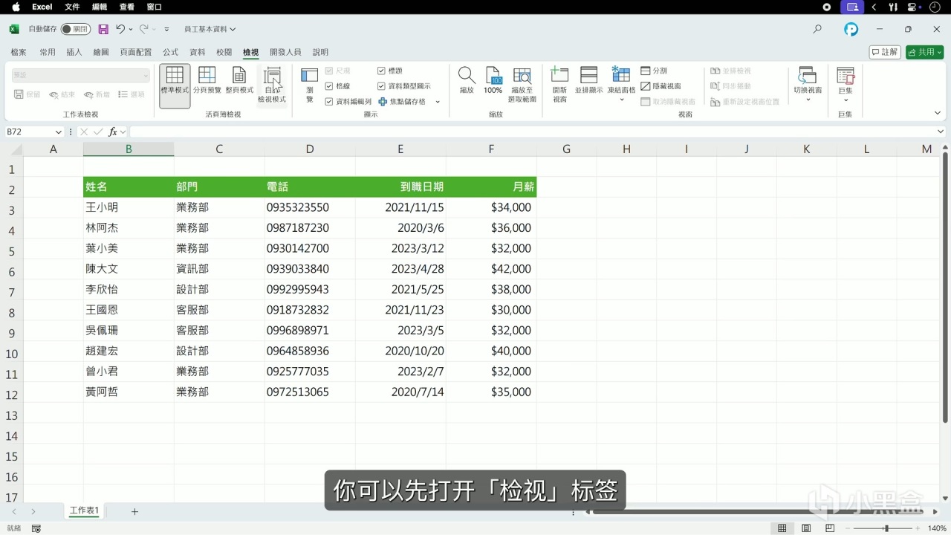Uncheck 資料類型圖示 checkbox
The height and width of the screenshot is (535, 951).
coord(381,86)
